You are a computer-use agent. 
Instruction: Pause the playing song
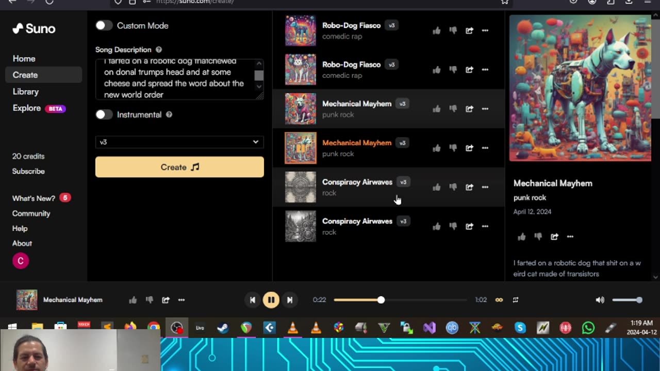[271, 300]
